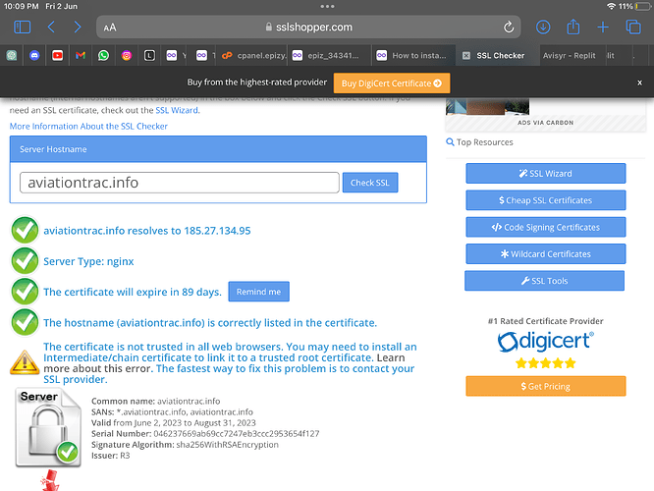
Task: Tap the Wi-Fi status icon
Action: (611, 6)
